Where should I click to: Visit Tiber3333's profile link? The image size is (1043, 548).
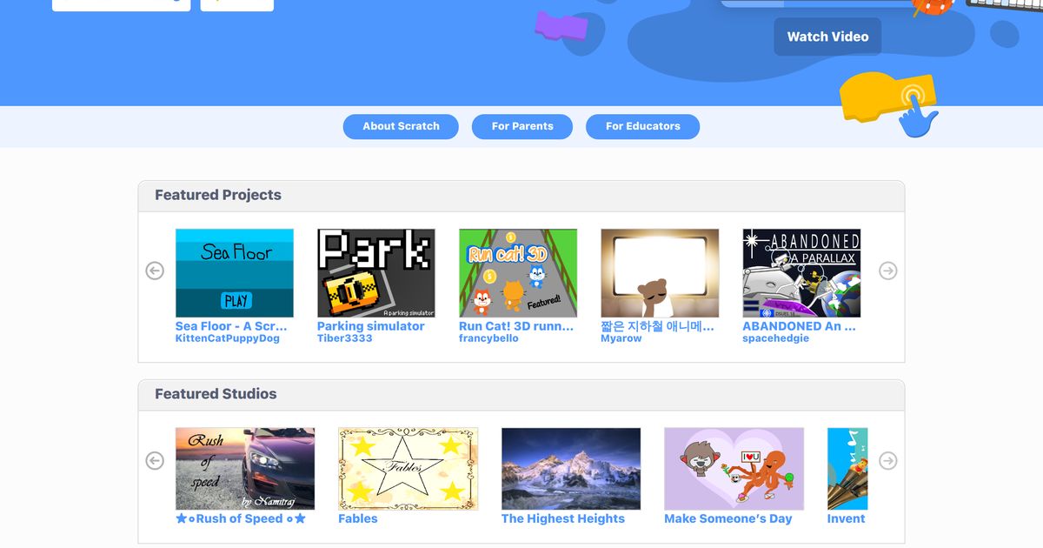[x=344, y=338]
